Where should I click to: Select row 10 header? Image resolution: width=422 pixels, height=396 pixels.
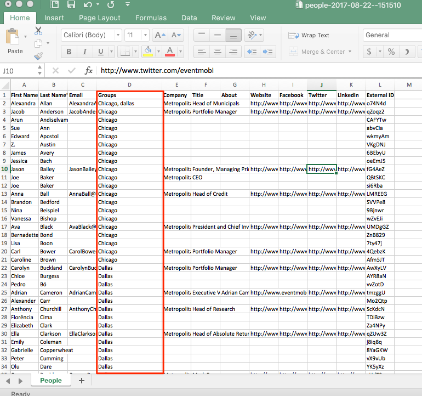click(x=4, y=169)
